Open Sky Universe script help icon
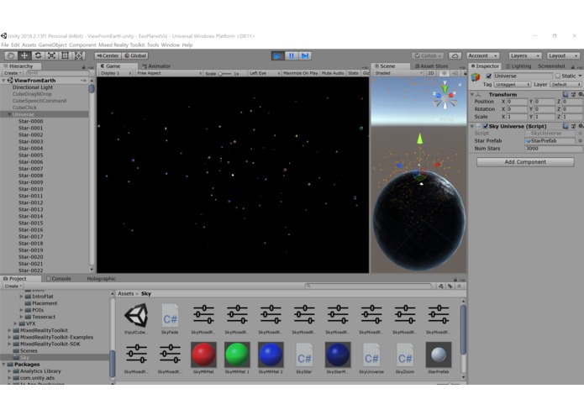The height and width of the screenshot is (415, 584). 566,126
